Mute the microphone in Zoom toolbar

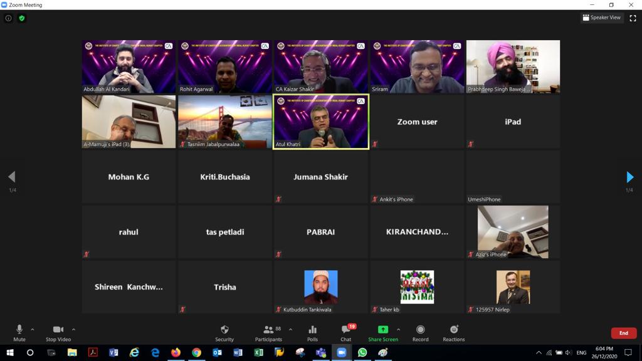click(19, 333)
